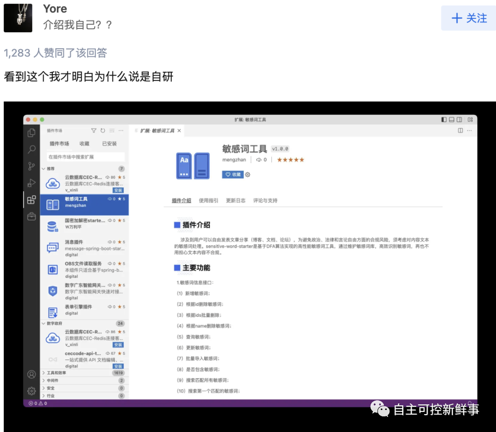This screenshot has height=432, width=496.
Task: Click the blue 收藏 button
Action: click(233, 175)
